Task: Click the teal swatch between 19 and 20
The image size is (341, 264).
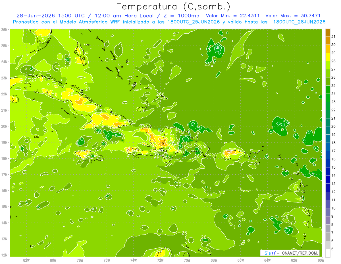Action: (x=328, y=130)
